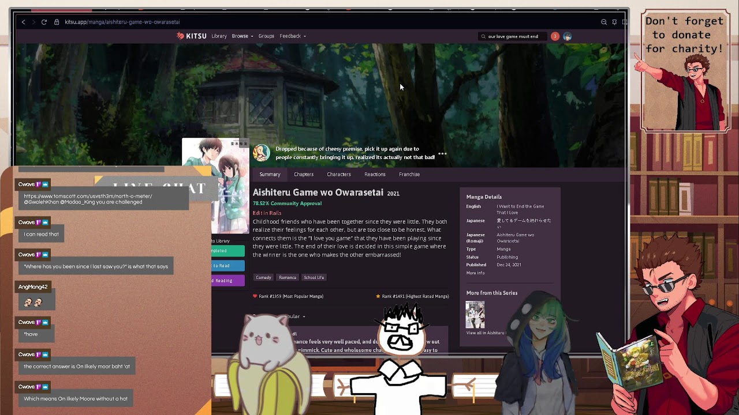Click the heart popularity rank icon
The width and height of the screenshot is (739, 415).
coord(255,296)
